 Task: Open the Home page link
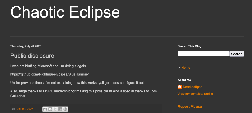186,68
